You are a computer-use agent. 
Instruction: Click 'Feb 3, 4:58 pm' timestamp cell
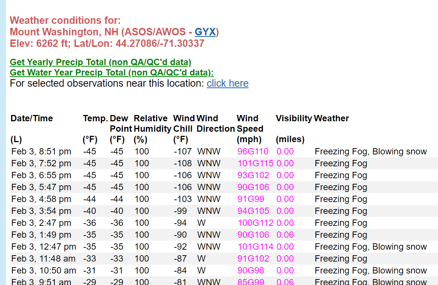(41, 199)
